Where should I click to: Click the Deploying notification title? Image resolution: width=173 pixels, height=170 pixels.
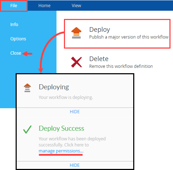54,87
